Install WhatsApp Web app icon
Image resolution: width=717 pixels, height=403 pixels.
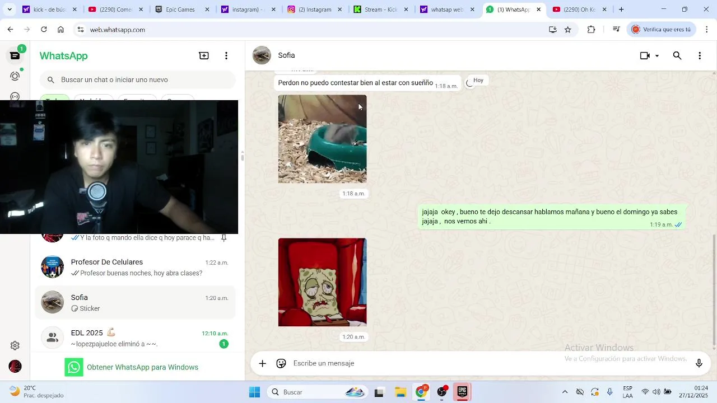pyautogui.click(x=553, y=30)
